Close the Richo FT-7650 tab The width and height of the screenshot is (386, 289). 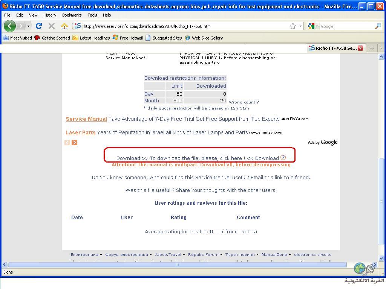coord(360,48)
